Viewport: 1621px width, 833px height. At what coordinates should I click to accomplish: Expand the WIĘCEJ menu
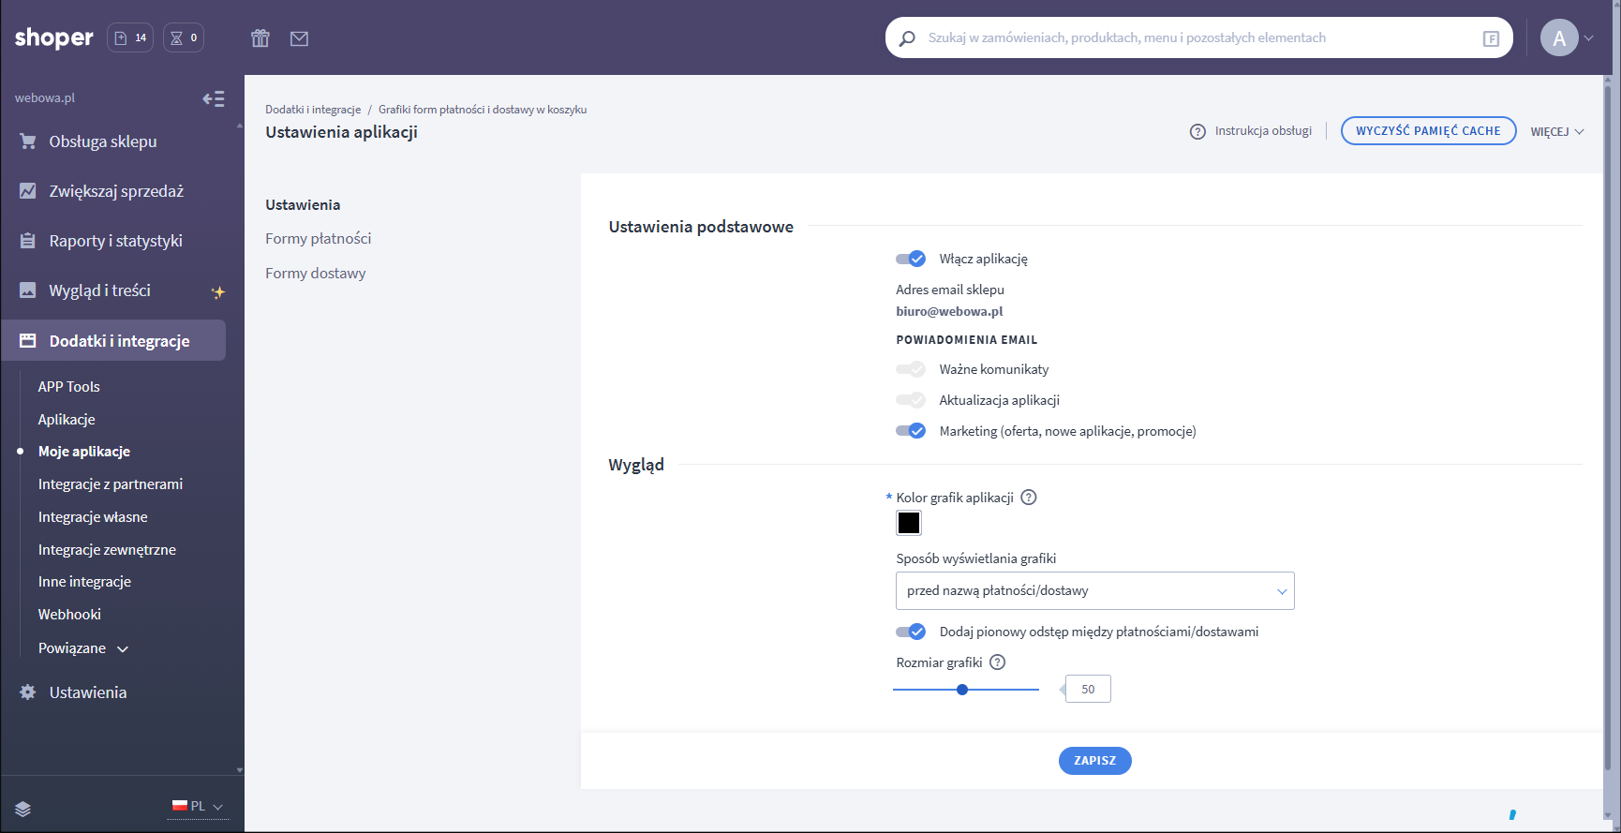point(1556,131)
